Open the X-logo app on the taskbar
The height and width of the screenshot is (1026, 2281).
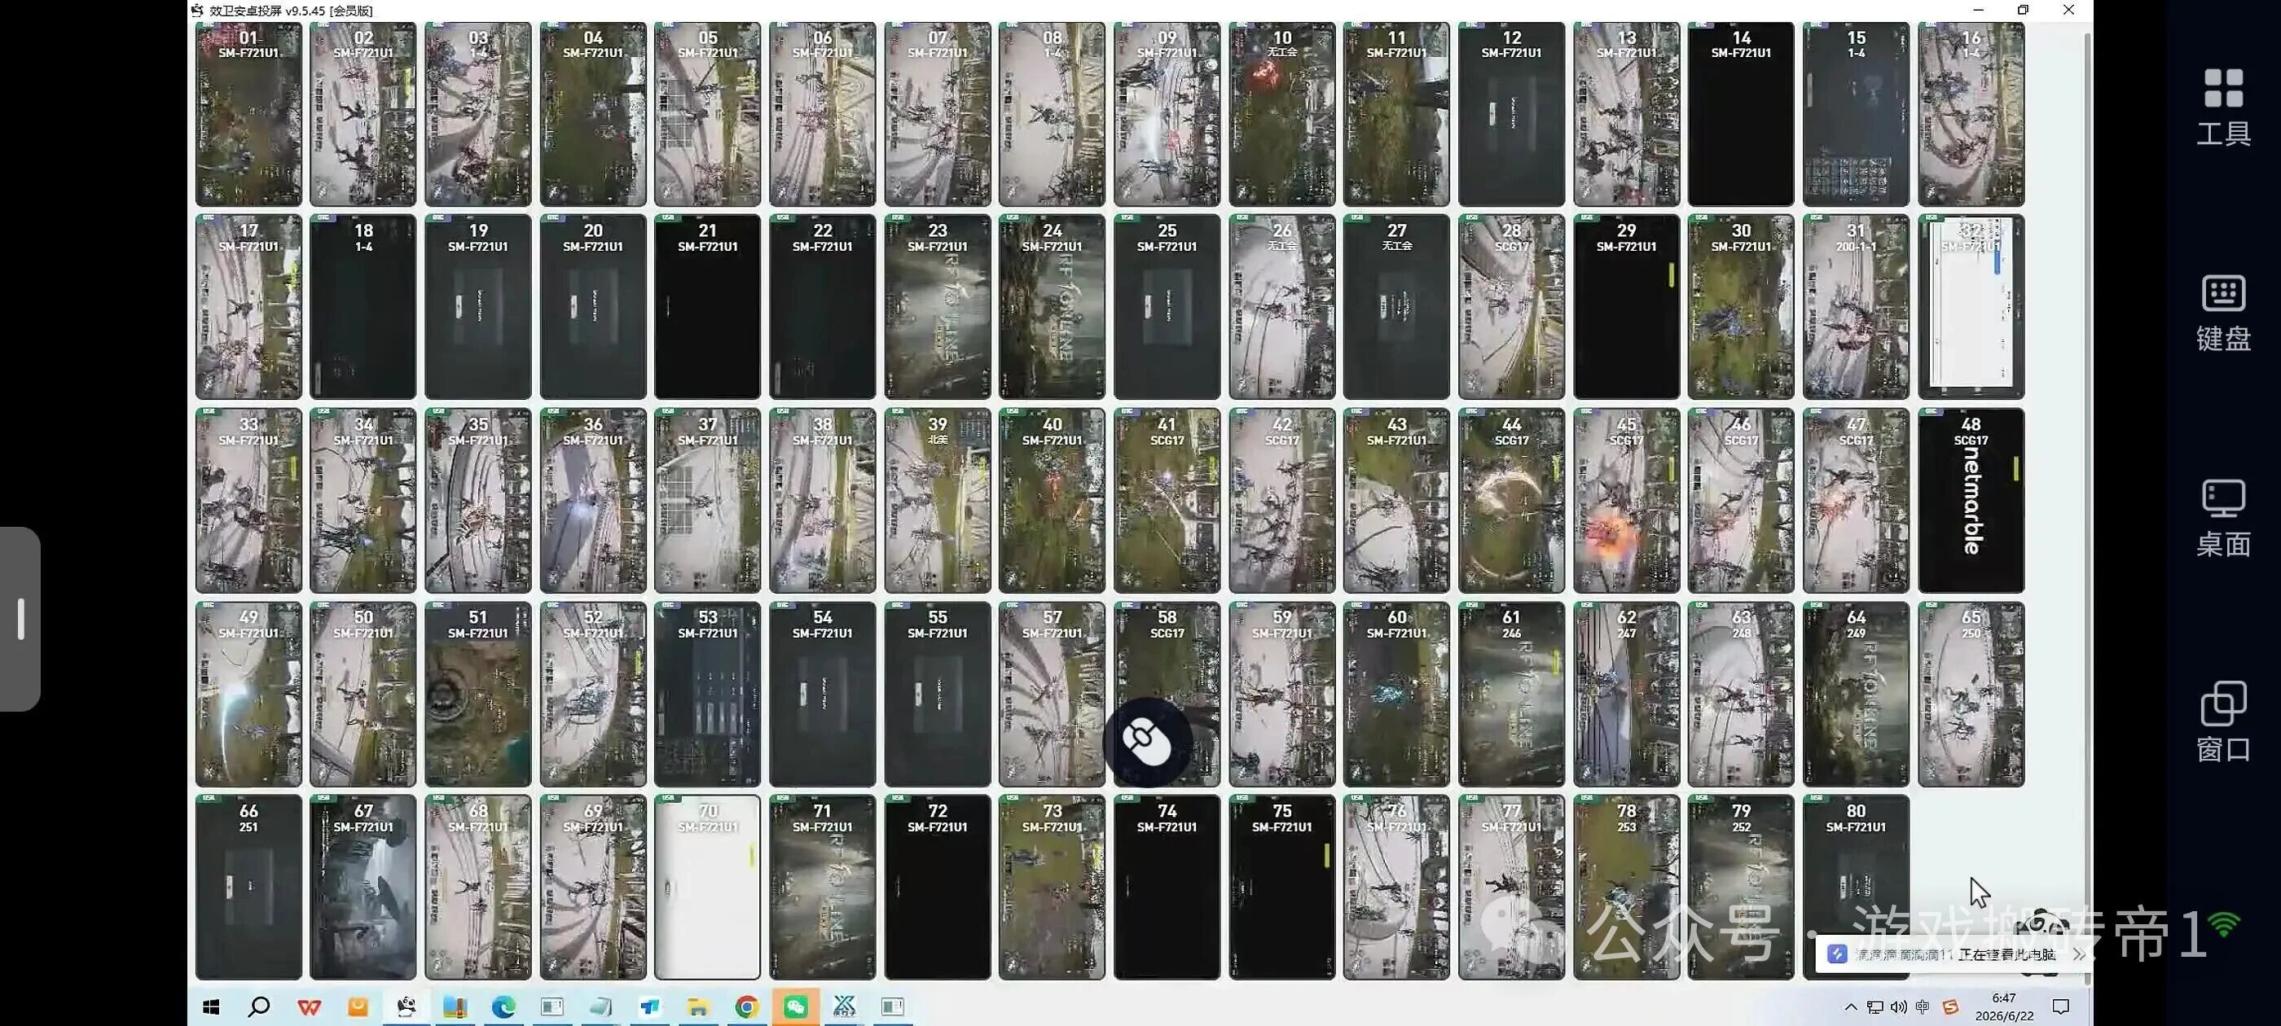(844, 1006)
